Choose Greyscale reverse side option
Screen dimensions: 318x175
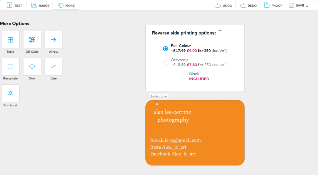click(x=166, y=63)
